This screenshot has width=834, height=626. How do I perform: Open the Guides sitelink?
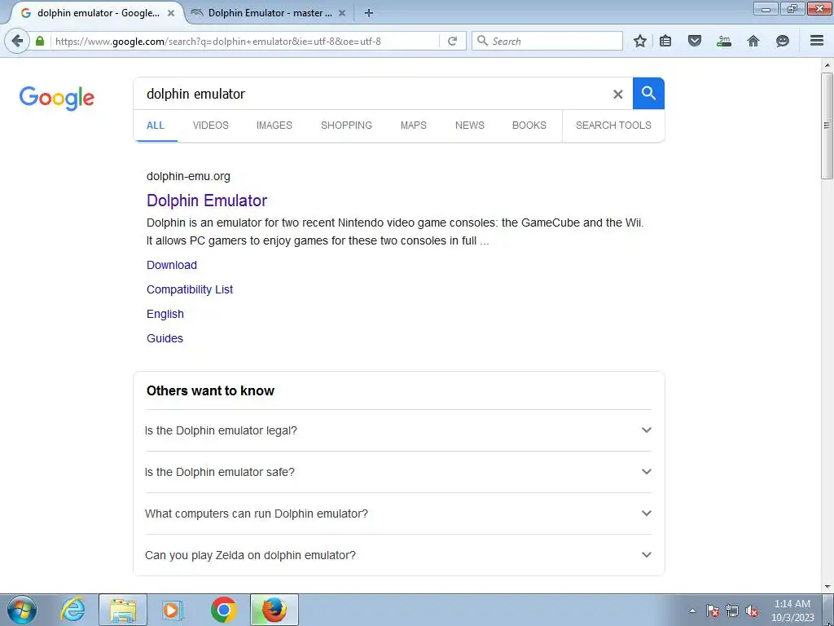coord(165,338)
